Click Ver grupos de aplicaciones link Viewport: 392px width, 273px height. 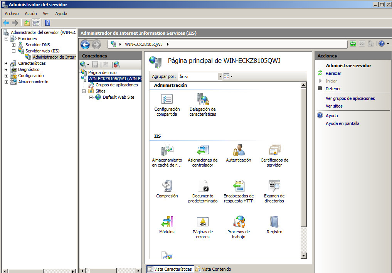(x=350, y=98)
